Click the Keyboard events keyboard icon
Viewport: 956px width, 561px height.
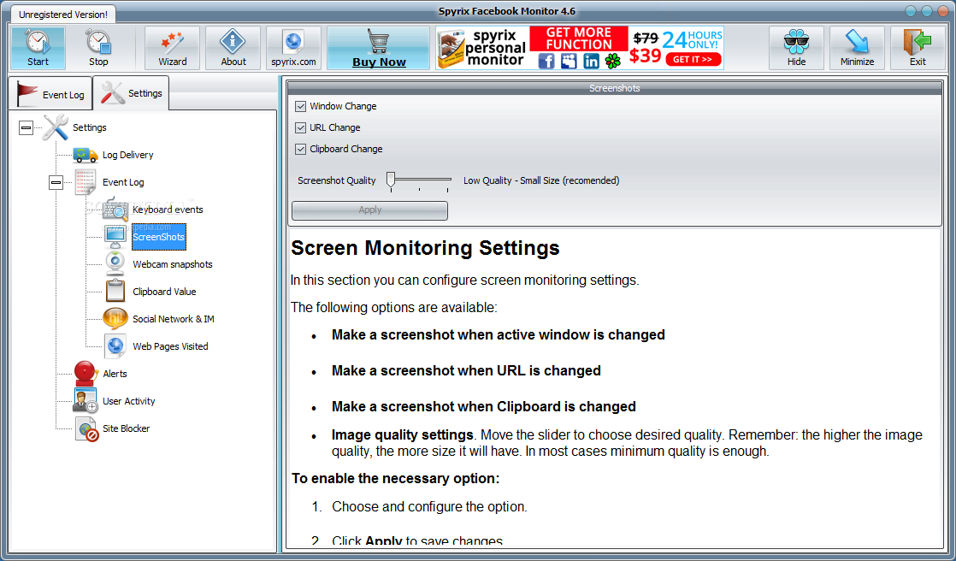tap(115, 210)
